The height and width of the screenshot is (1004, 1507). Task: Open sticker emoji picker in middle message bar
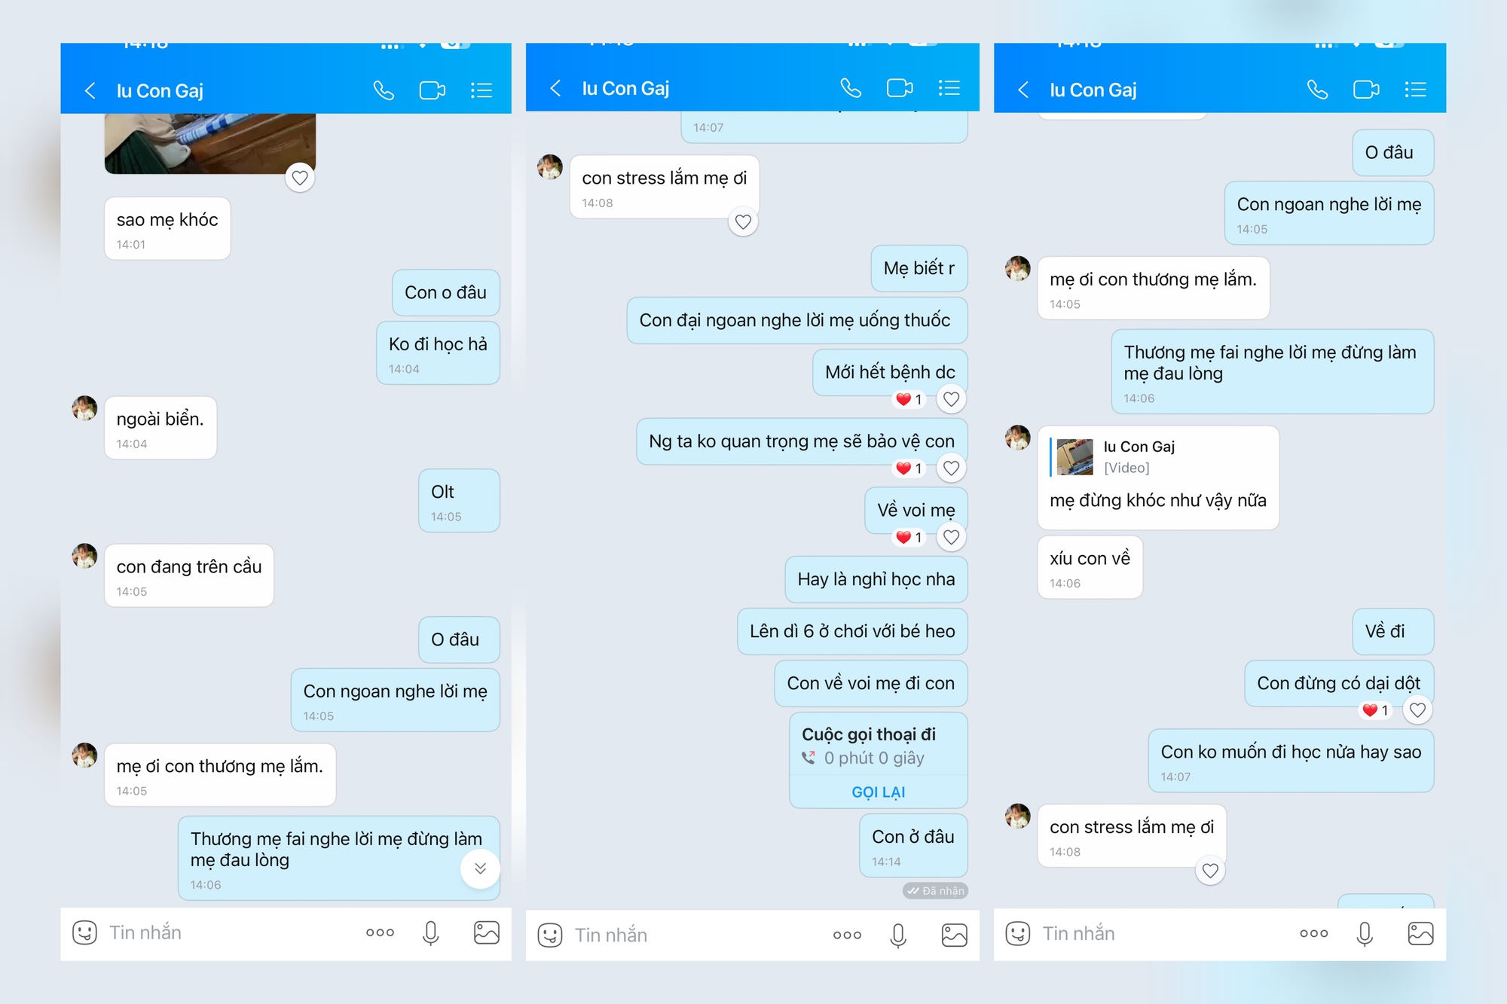550,935
